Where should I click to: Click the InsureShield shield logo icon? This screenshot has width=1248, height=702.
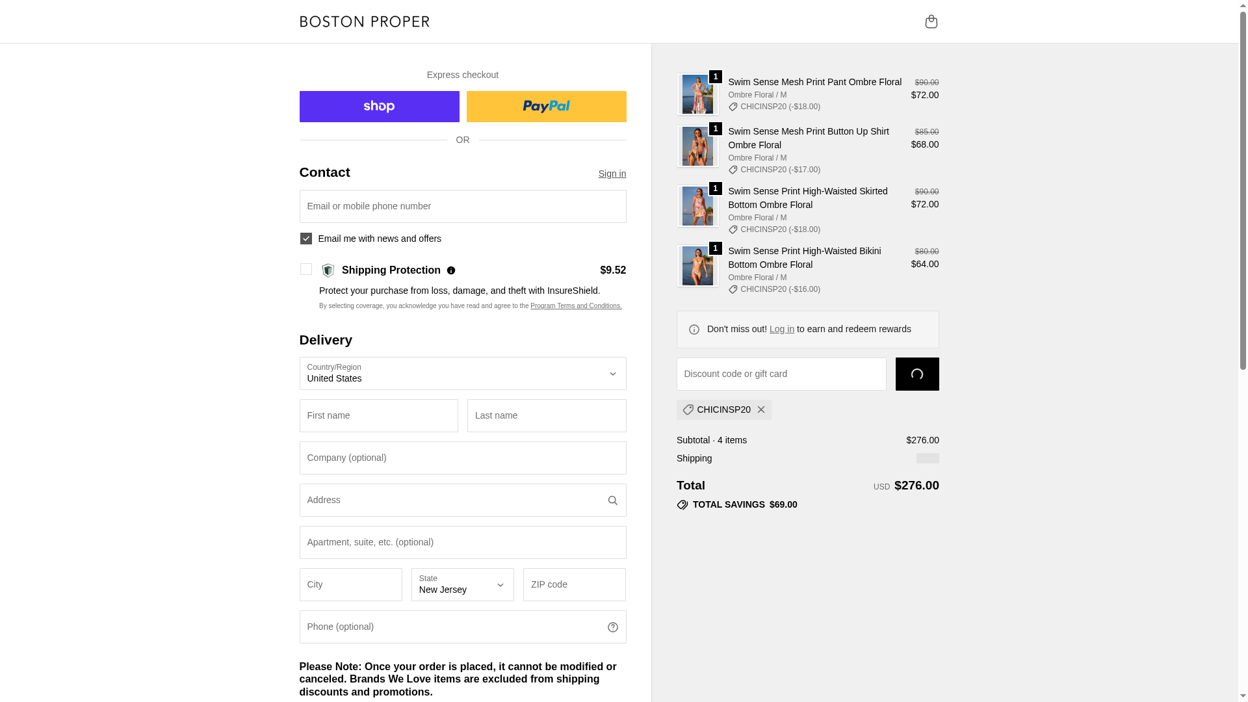pos(328,270)
